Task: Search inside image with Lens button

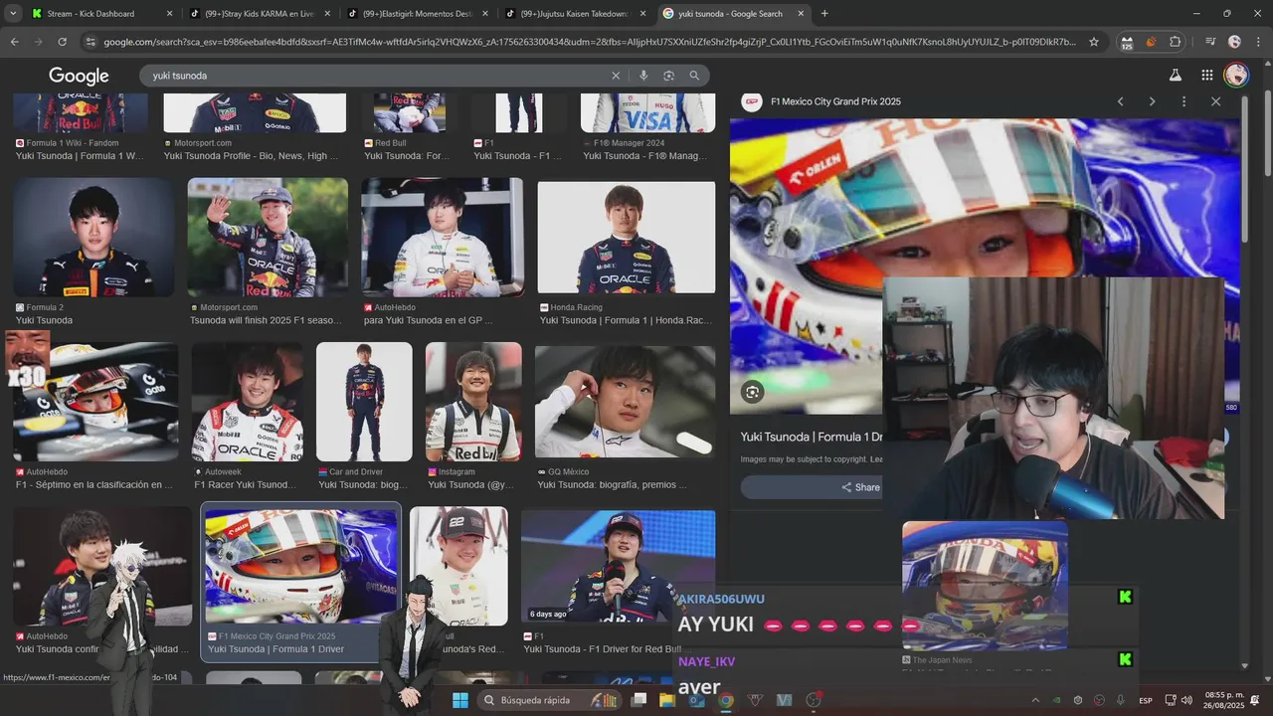Action: [752, 392]
